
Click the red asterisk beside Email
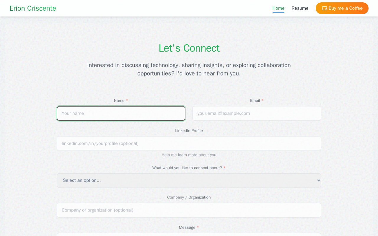click(263, 101)
